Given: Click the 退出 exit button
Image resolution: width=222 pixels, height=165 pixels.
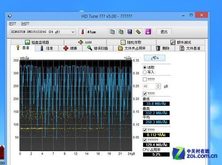Looking at the screenshot, I should (164, 32).
